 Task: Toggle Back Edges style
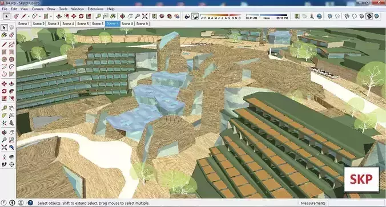point(337,16)
